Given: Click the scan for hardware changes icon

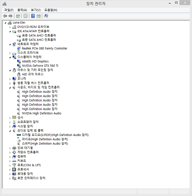Looking at the screenshot, I should coord(46,16).
